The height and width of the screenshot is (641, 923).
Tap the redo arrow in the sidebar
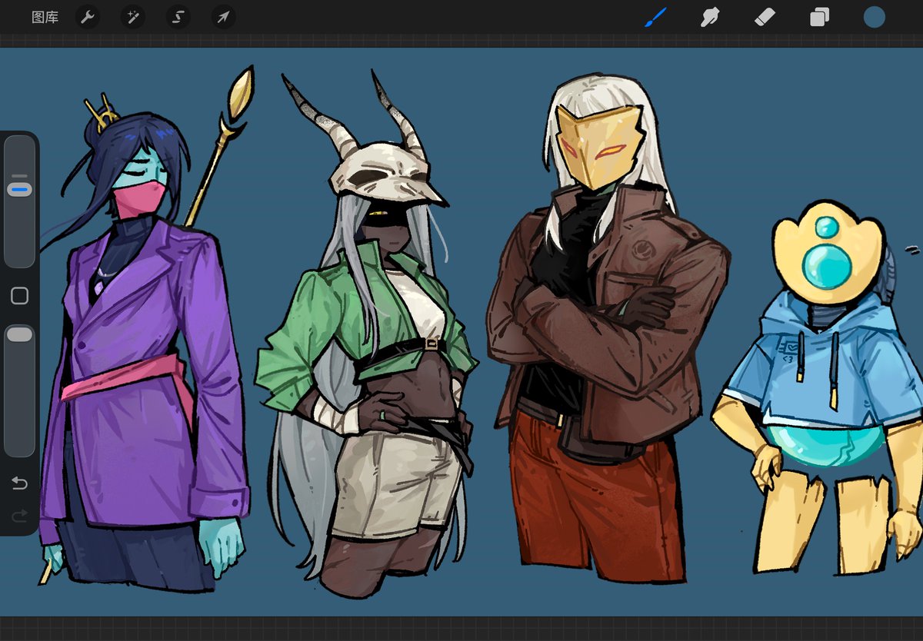20,515
